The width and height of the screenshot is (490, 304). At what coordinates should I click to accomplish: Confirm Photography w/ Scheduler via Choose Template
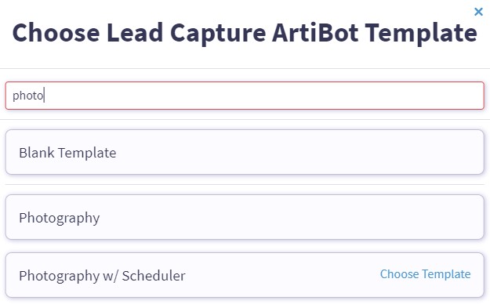click(x=425, y=274)
